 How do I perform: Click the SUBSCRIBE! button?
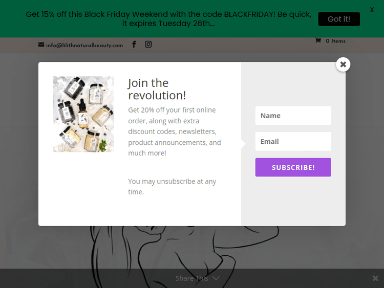click(293, 167)
